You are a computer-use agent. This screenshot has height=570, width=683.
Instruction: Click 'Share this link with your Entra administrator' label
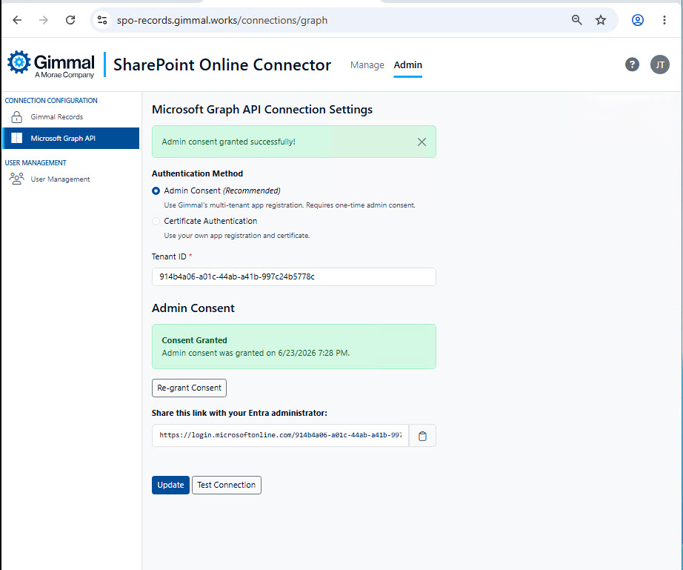tap(239, 413)
